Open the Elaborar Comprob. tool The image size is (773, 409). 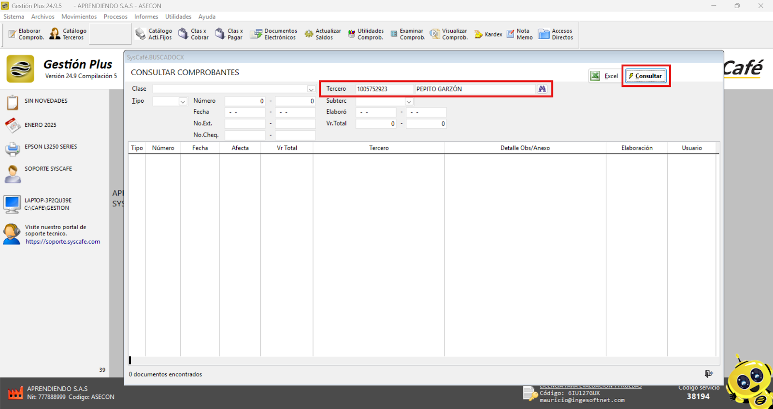point(26,34)
